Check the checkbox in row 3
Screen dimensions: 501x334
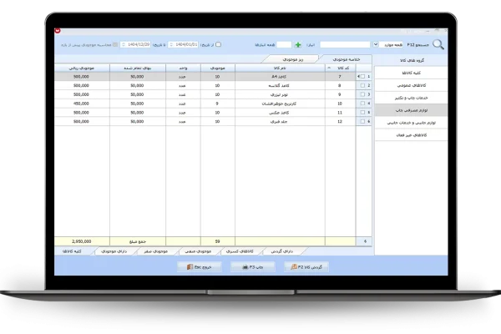click(362, 94)
